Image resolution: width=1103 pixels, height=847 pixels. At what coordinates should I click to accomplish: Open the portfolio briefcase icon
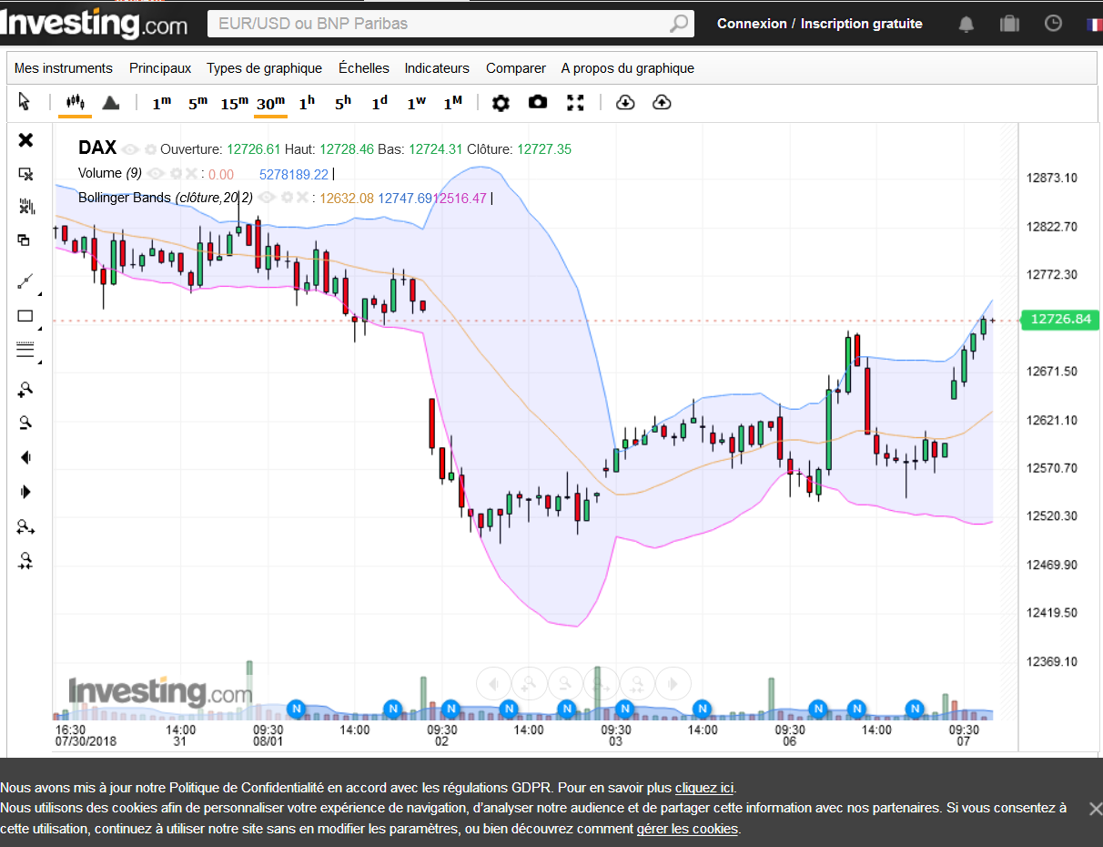(1009, 24)
